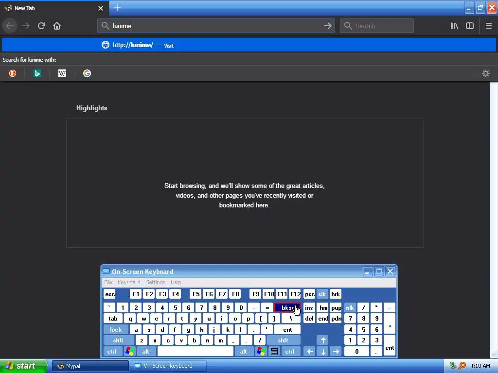Screen dimensions: 498x373
Task: Click the esc key
Action: pos(110,294)
